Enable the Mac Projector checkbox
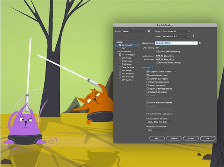The image size is (224, 167). [x=120, y=73]
